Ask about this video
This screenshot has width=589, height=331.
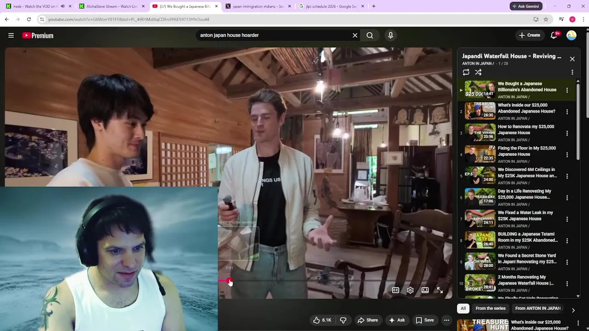pos(397,320)
